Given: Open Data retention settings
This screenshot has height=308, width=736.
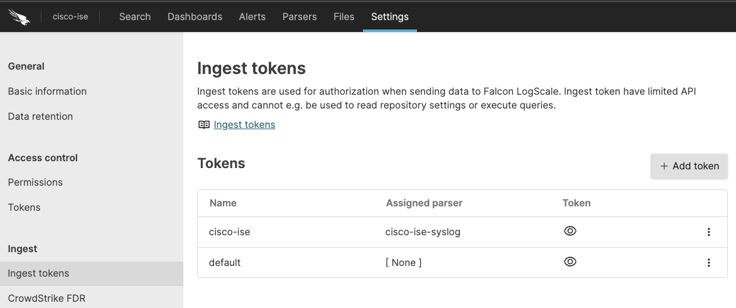Looking at the screenshot, I should 40,116.
